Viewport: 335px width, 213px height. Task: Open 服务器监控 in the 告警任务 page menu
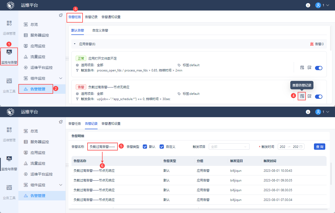coord(42,35)
